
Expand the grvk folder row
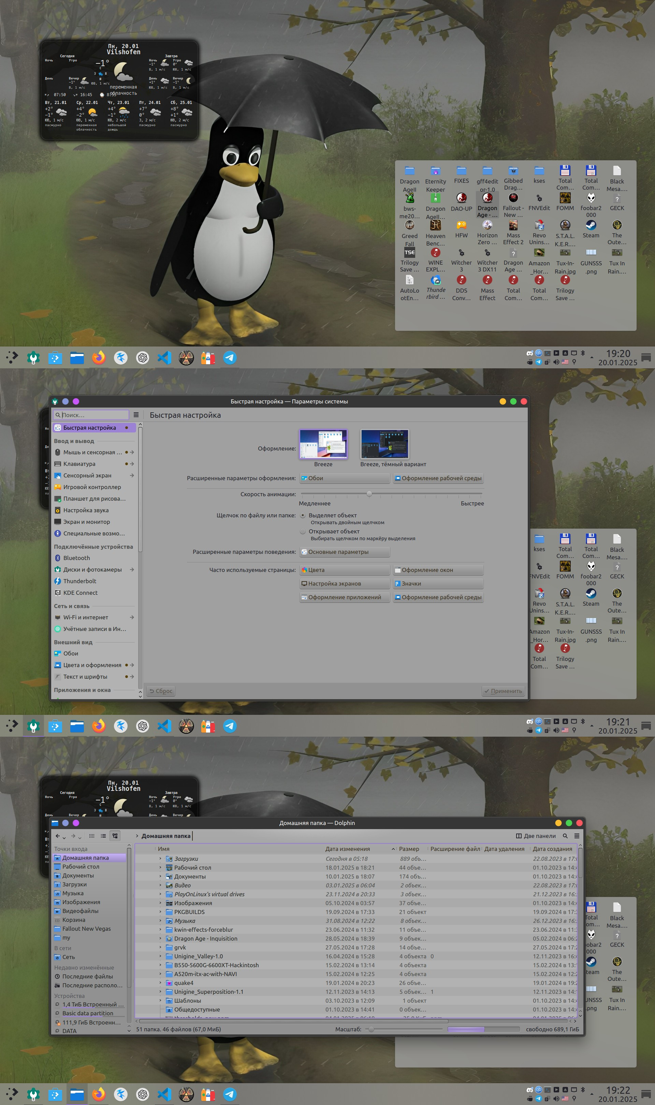coord(160,947)
